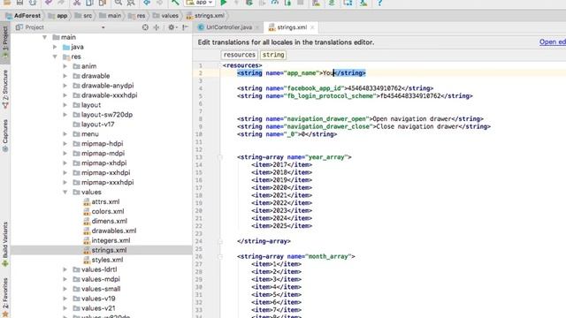The image size is (566, 318).
Task: Open the app run configuration dropdown
Action: click(200, 3)
